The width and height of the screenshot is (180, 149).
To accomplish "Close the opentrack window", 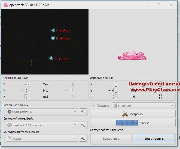I will [171, 5].
